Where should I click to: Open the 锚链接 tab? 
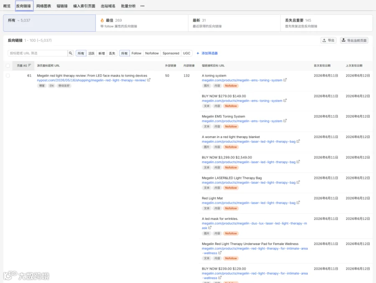tap(62, 6)
